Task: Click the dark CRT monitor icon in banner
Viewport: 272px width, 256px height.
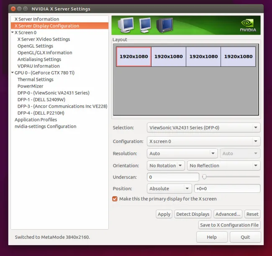Action: click(164, 25)
